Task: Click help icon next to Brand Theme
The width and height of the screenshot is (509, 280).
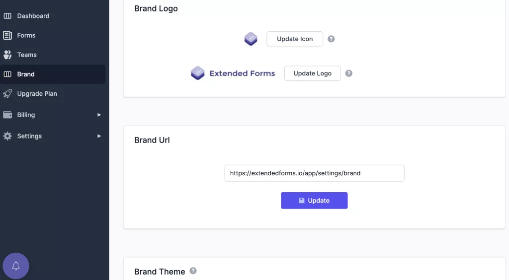Action: pos(193,271)
